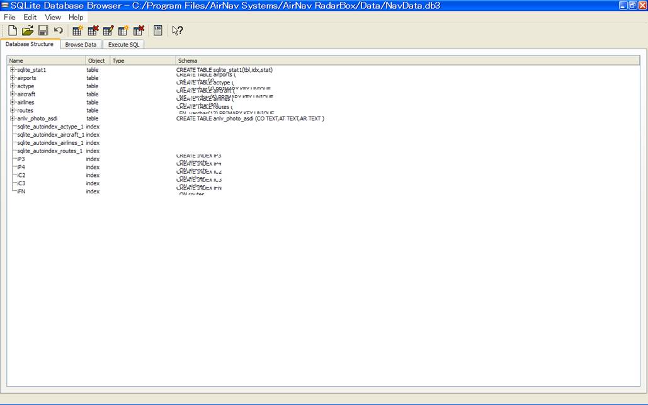This screenshot has height=405, width=648.
Task: Open the Help menu
Action: click(76, 18)
